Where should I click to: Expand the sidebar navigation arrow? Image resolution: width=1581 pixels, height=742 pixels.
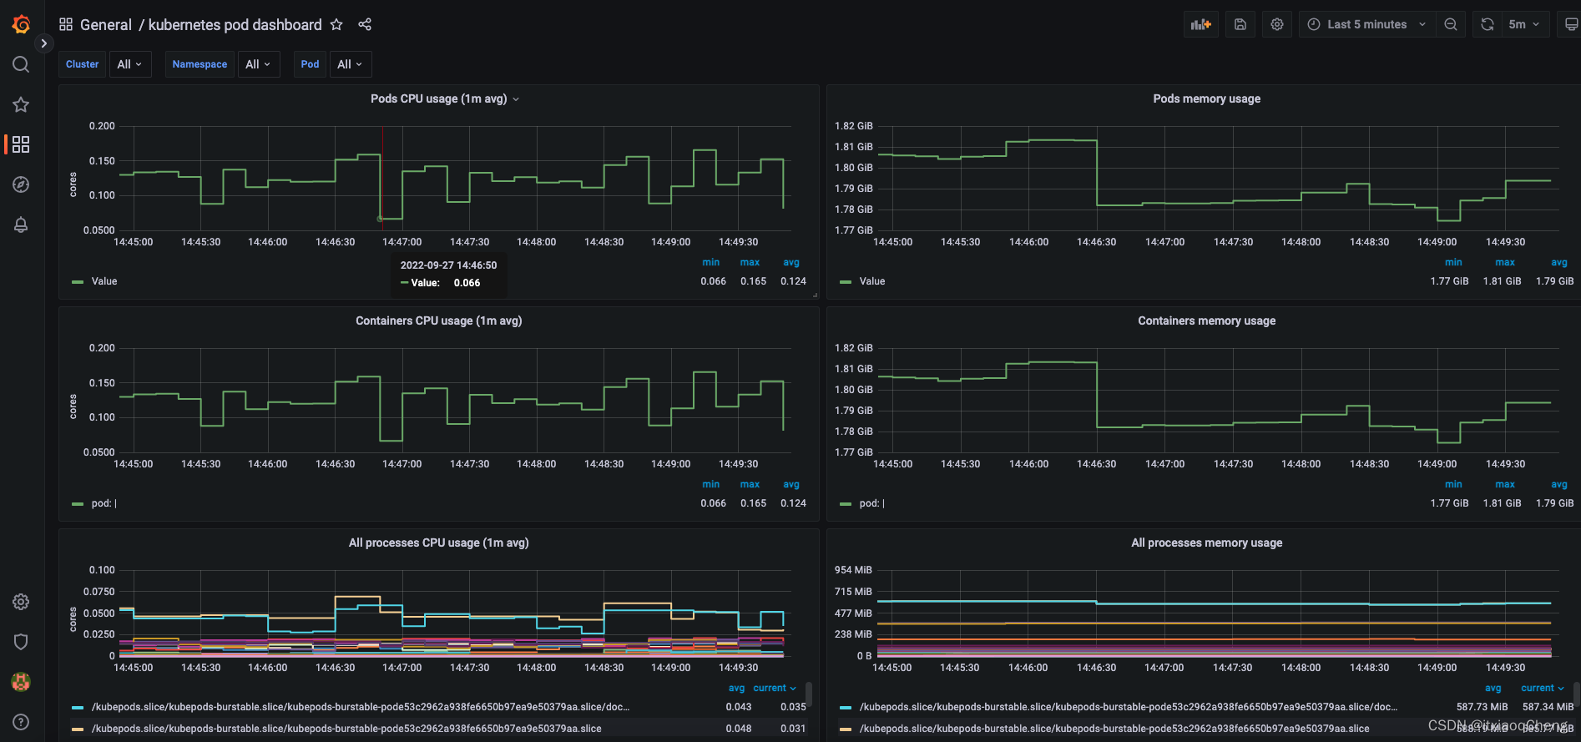pyautogui.click(x=43, y=43)
